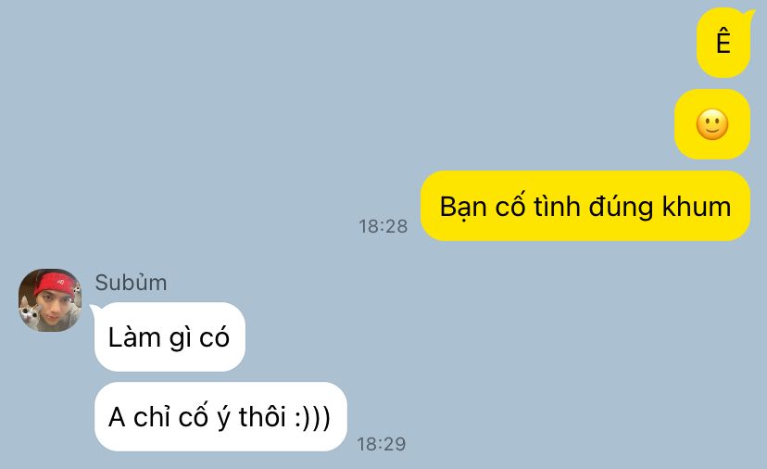Click the word "thôi" in white bubble
The width and height of the screenshot is (767, 469).
[x=262, y=416]
